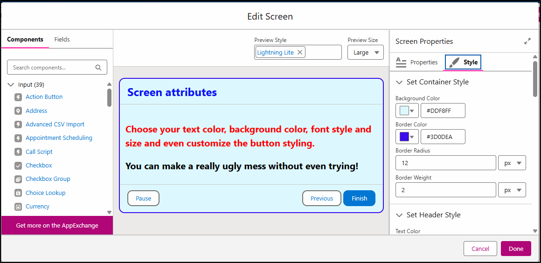
Task: Click the Choice Lookup component icon
Action: [x=18, y=193]
